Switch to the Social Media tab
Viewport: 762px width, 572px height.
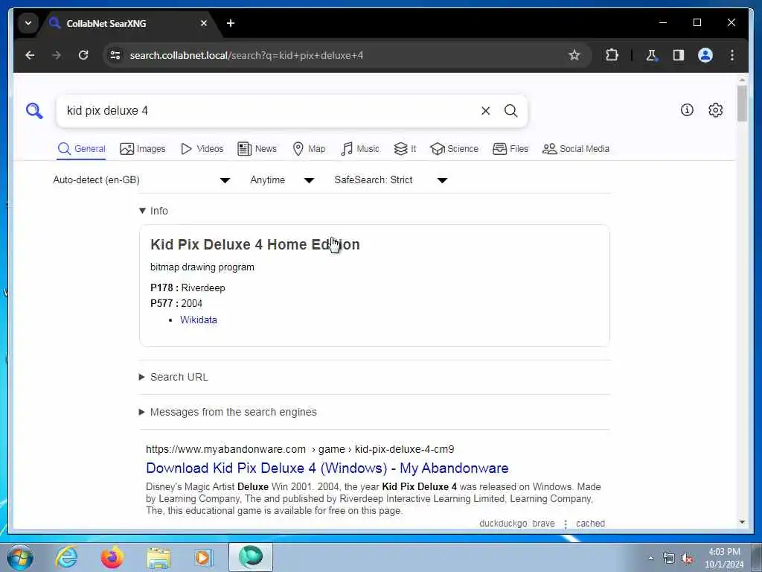click(576, 149)
